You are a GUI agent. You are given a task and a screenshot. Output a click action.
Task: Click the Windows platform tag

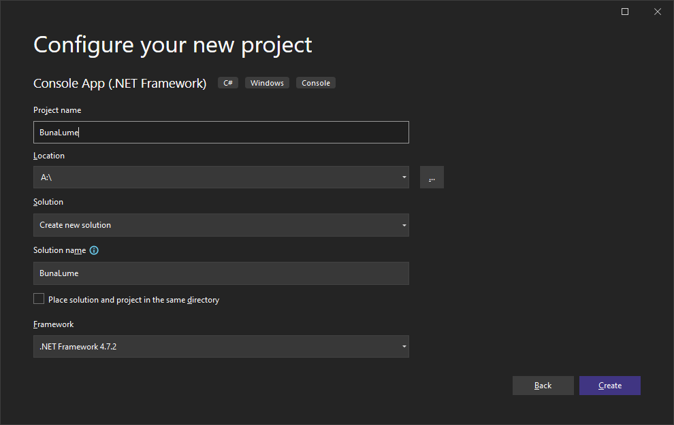(x=267, y=83)
